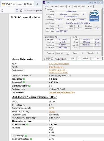The width and height of the screenshot is (104, 141).
Task: Click the Intel Pentium 4 logo in CPU-Z
Action: tap(94, 16)
